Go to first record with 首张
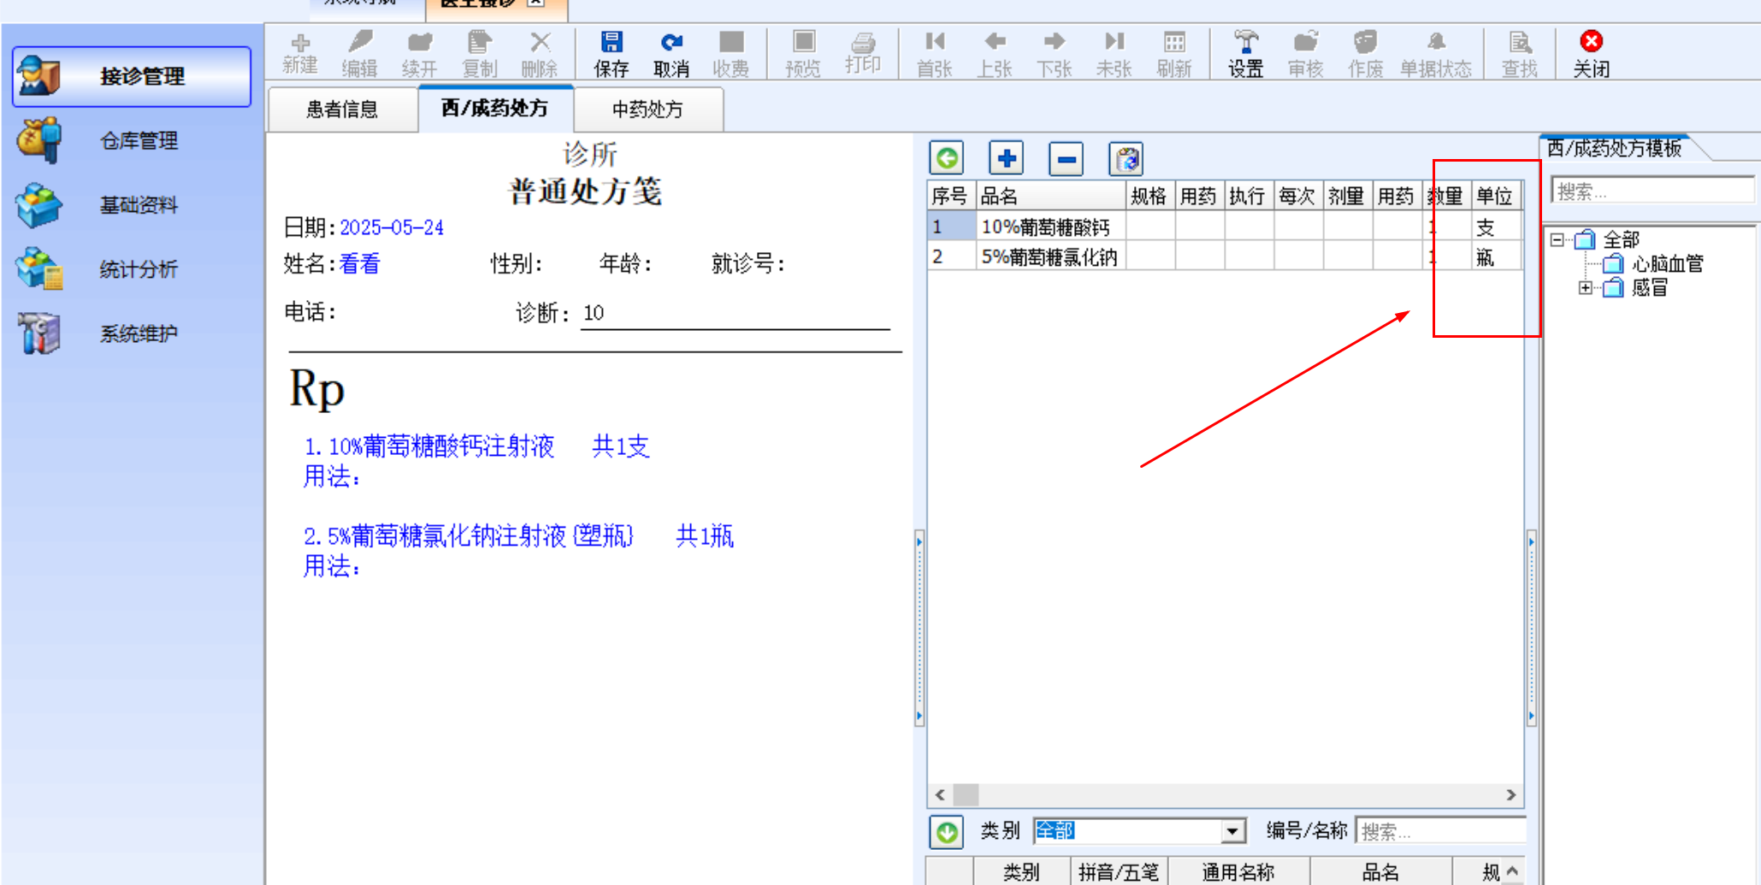1761x885 pixels. (x=935, y=55)
